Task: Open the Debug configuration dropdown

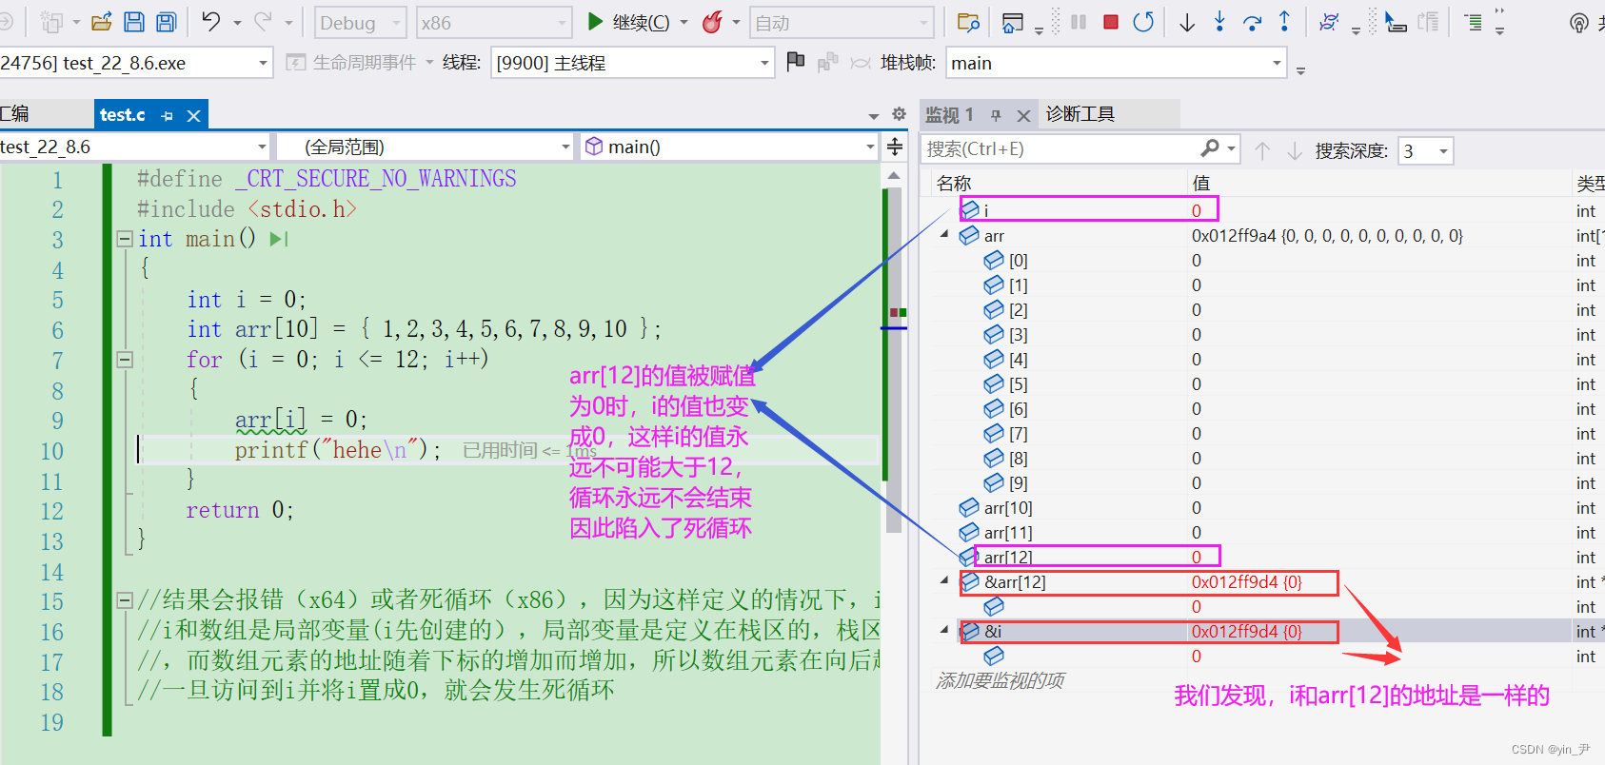Action: click(x=361, y=22)
